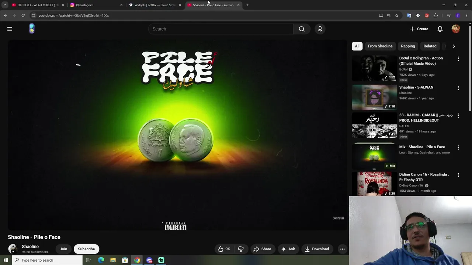Start voice search with microphone icon

click(320, 29)
